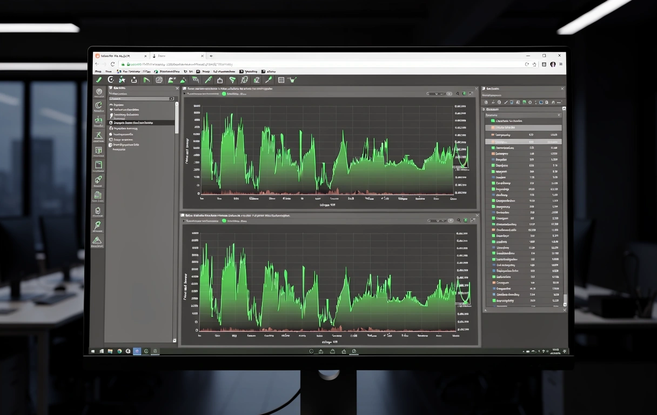The image size is (657, 415).
Task: Open the browser hamburger menu
Action: click(561, 64)
